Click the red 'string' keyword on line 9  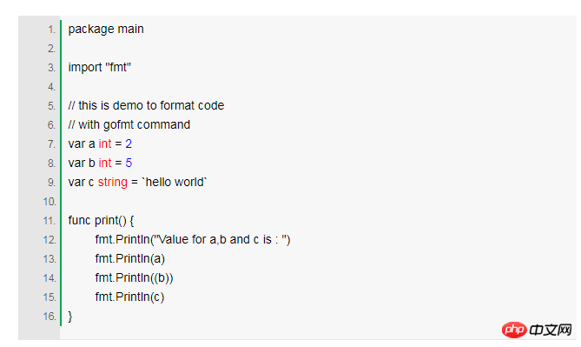[113, 183]
